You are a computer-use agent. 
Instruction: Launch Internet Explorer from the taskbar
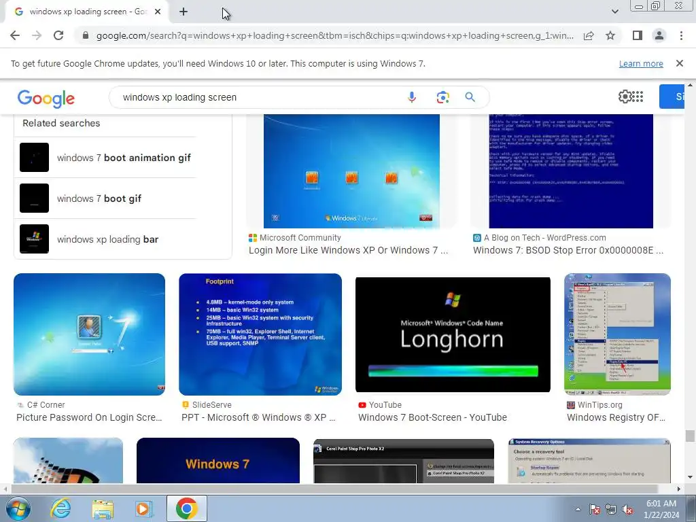60,508
